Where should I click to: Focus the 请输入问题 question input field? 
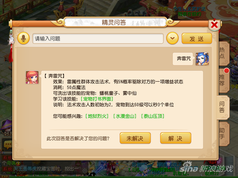[x=98, y=38]
